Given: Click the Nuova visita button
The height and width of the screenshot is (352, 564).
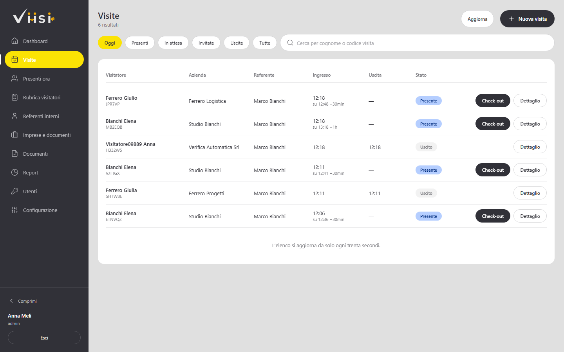Looking at the screenshot, I should click(x=527, y=19).
